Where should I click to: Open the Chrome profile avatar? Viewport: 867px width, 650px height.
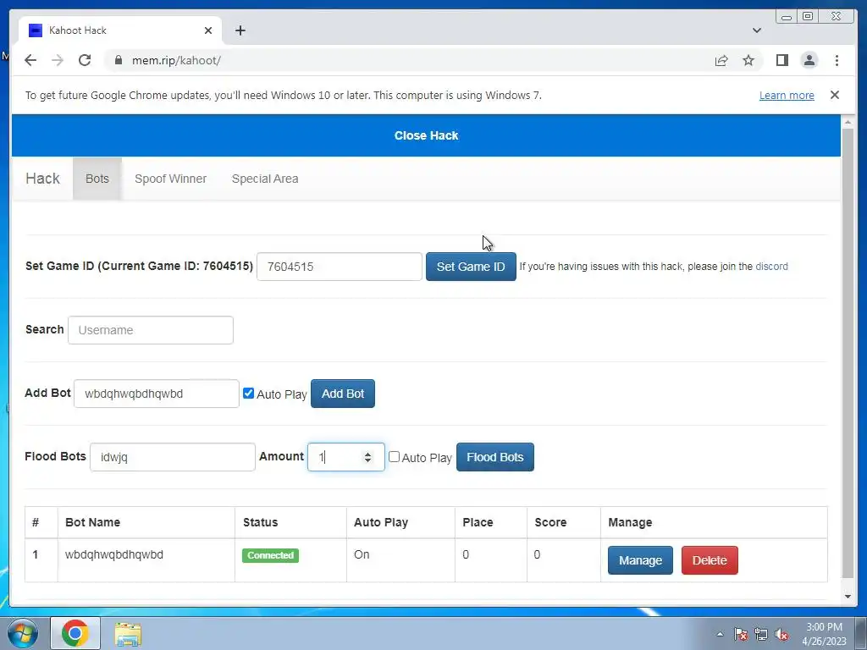click(x=809, y=60)
